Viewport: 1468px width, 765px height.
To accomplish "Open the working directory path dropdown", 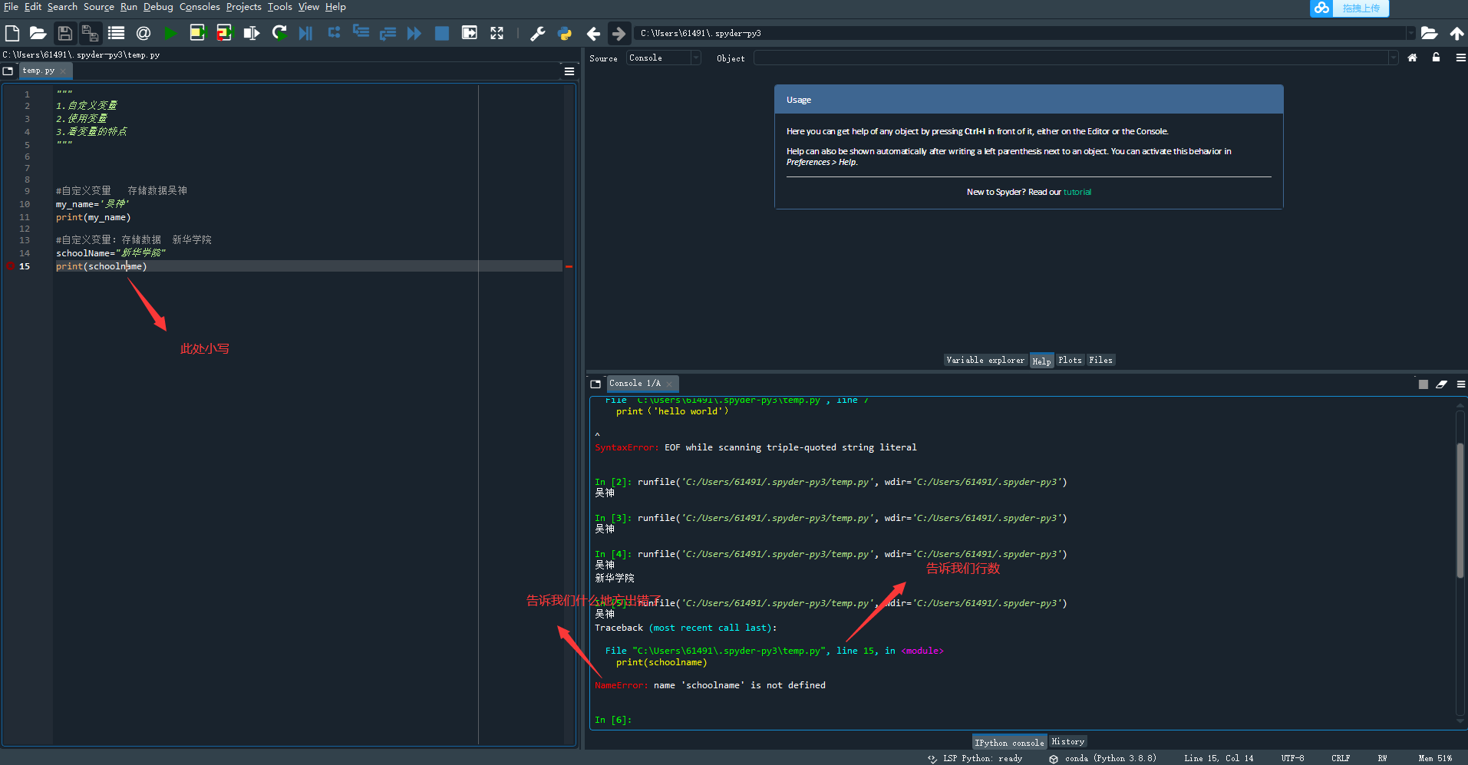I will [x=1410, y=33].
